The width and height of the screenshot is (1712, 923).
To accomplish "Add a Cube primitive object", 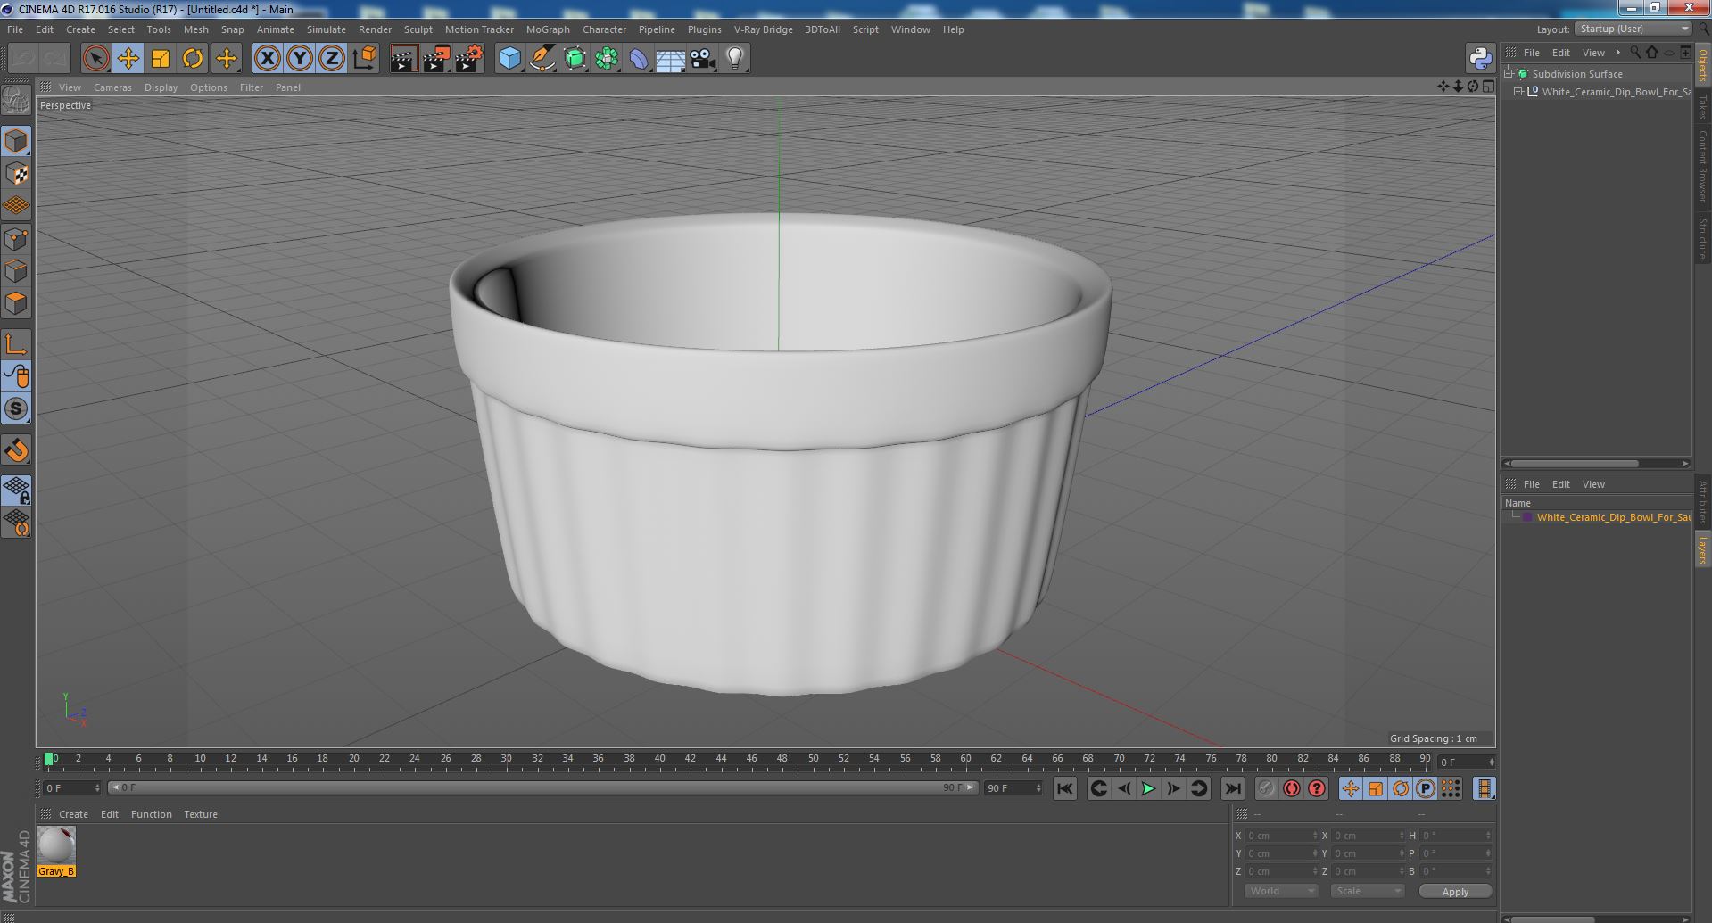I will pyautogui.click(x=509, y=59).
